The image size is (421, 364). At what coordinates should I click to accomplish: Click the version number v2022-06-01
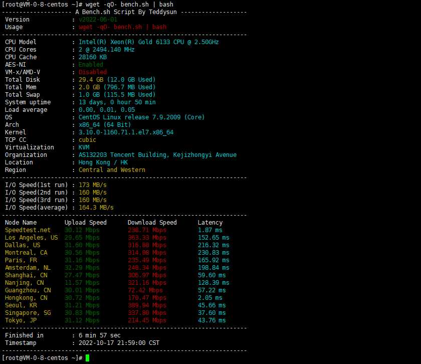click(x=98, y=20)
